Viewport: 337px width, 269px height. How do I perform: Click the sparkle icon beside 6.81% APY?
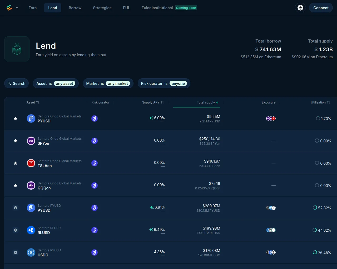[x=152, y=207]
